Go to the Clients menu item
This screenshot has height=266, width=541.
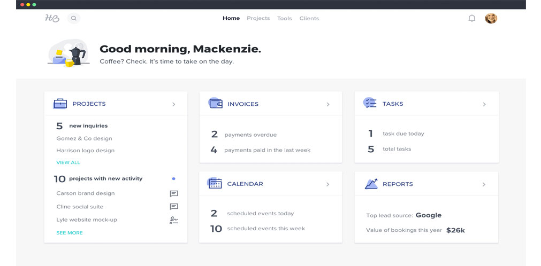[309, 18]
